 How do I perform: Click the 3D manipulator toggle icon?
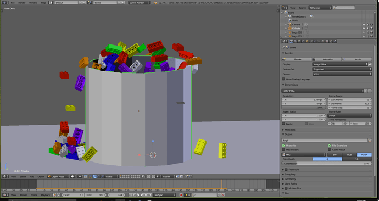pyautogui.click(x=91, y=177)
